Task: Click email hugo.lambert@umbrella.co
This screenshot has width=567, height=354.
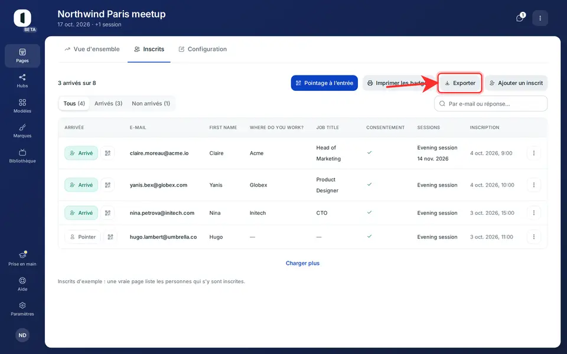Action: tap(164, 237)
